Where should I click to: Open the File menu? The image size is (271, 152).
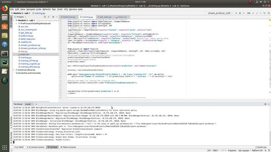[12, 9]
